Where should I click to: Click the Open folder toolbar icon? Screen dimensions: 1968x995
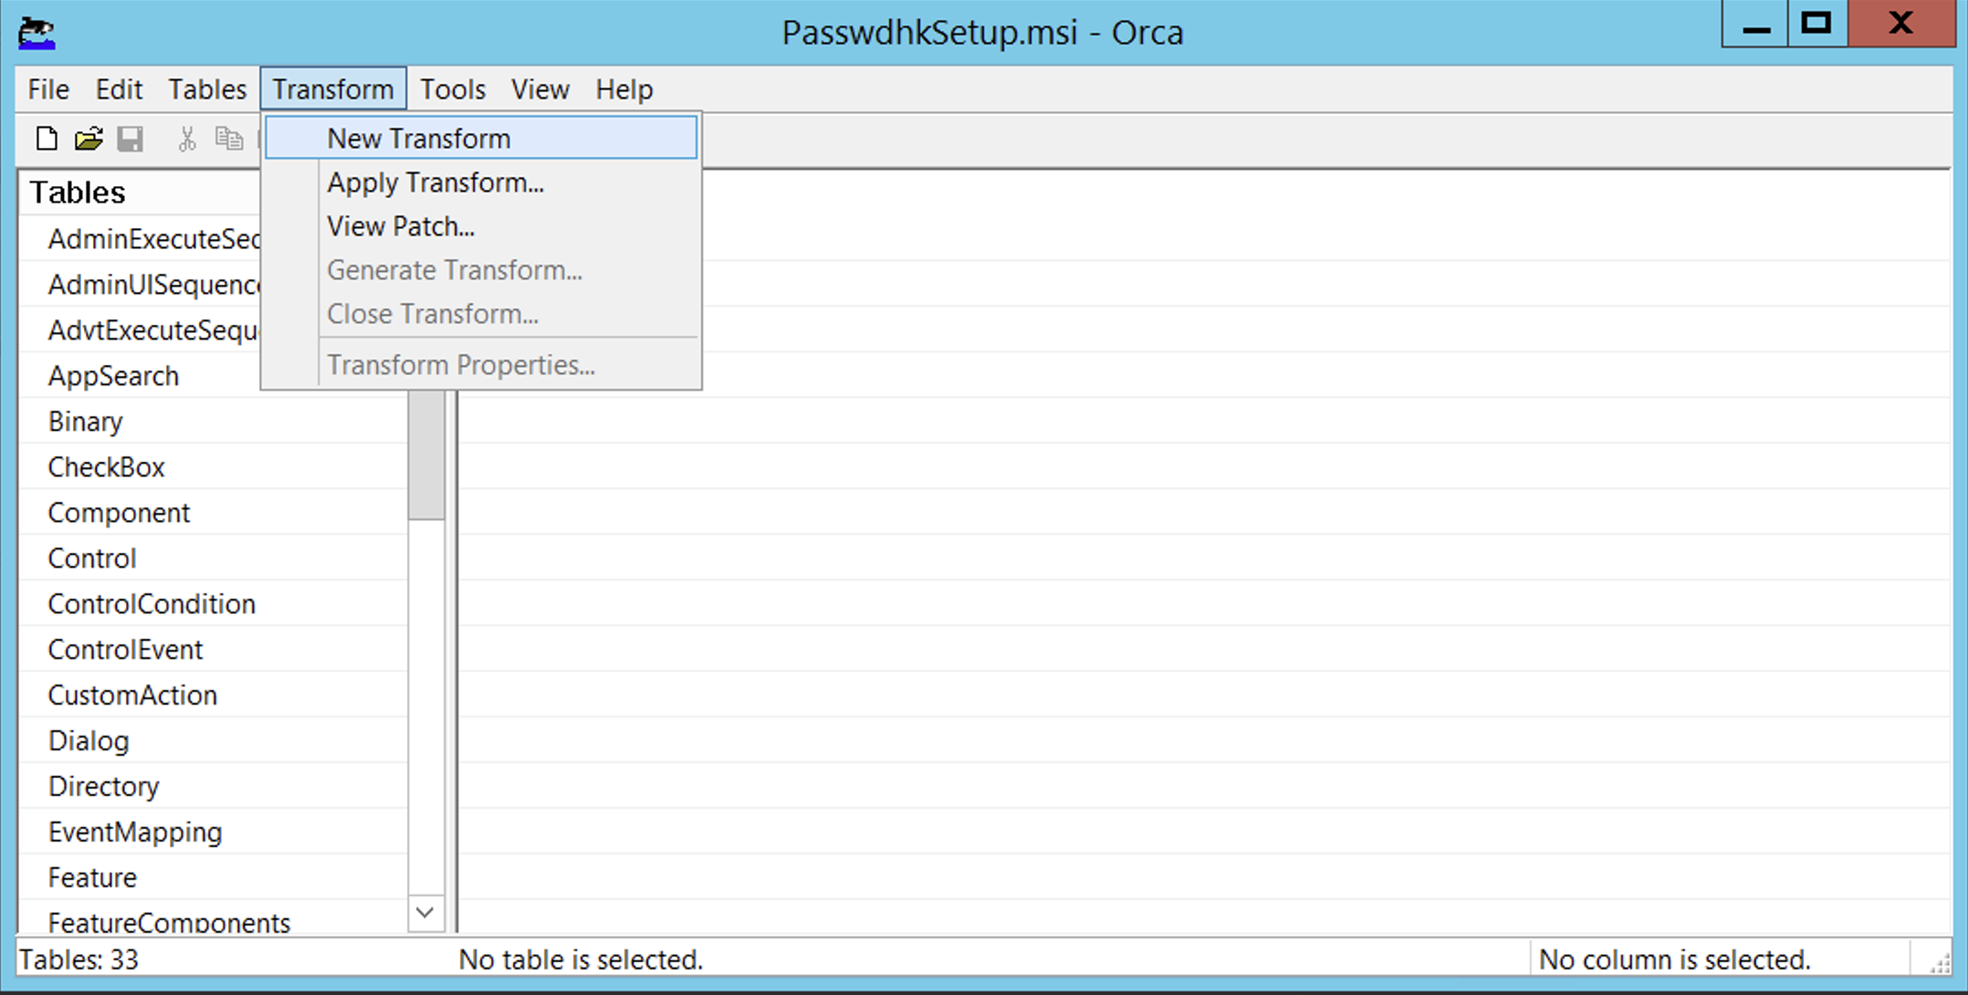click(89, 139)
